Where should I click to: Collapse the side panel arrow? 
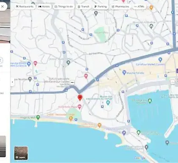(x=12, y=82)
